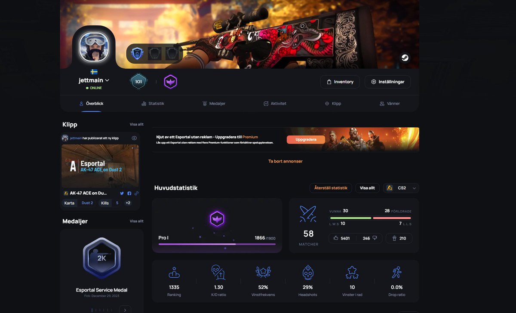Image resolution: width=516 pixels, height=313 pixels.
Task: Click the Drop ratio running man icon
Action: (396, 273)
